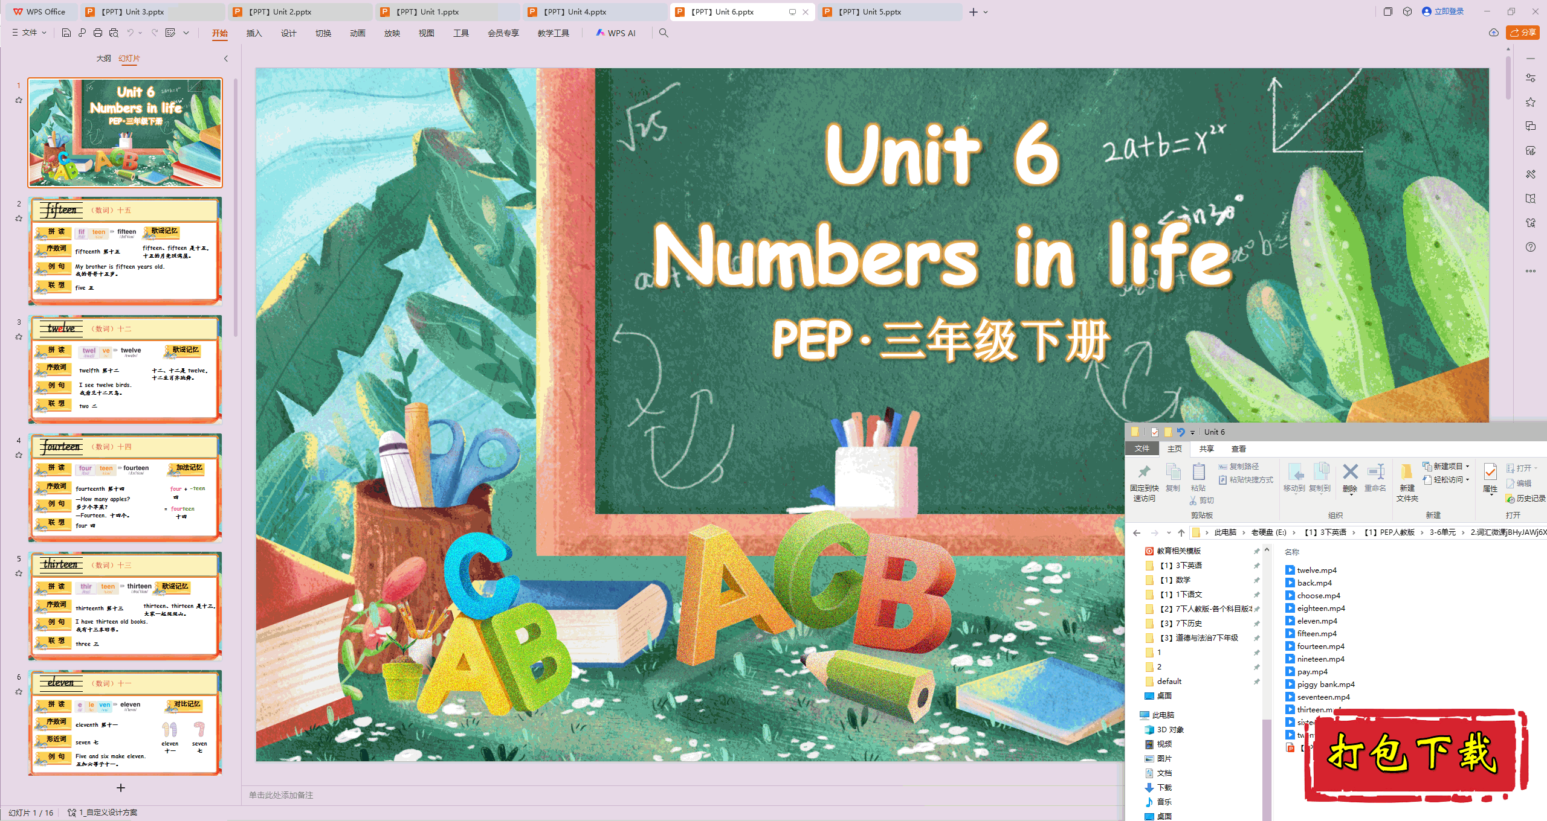The width and height of the screenshot is (1547, 821).
Task: Click the Format Painter icon in the quick toolbar
Action: [170, 33]
